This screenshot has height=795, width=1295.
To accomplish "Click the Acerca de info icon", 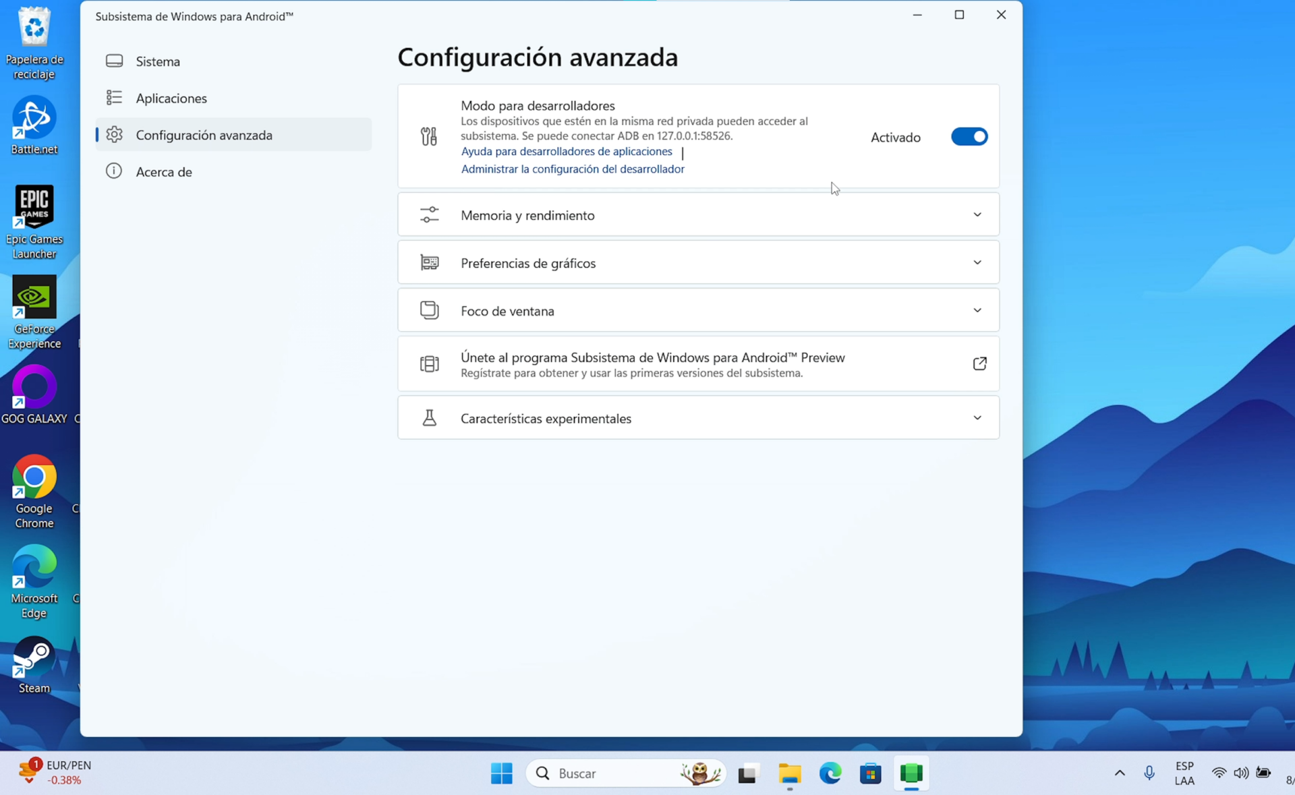I will [114, 171].
